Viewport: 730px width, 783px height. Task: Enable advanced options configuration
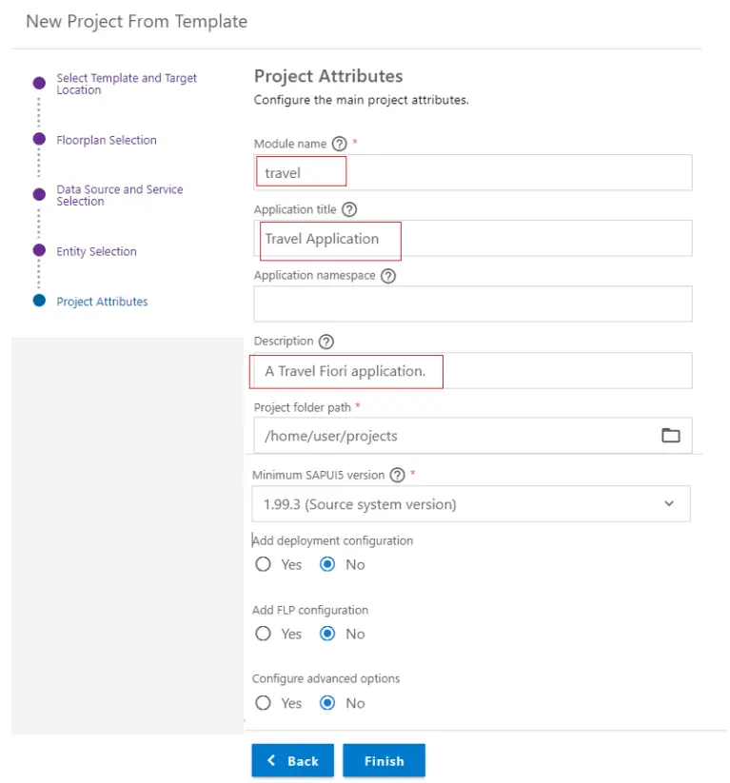pyautogui.click(x=263, y=703)
